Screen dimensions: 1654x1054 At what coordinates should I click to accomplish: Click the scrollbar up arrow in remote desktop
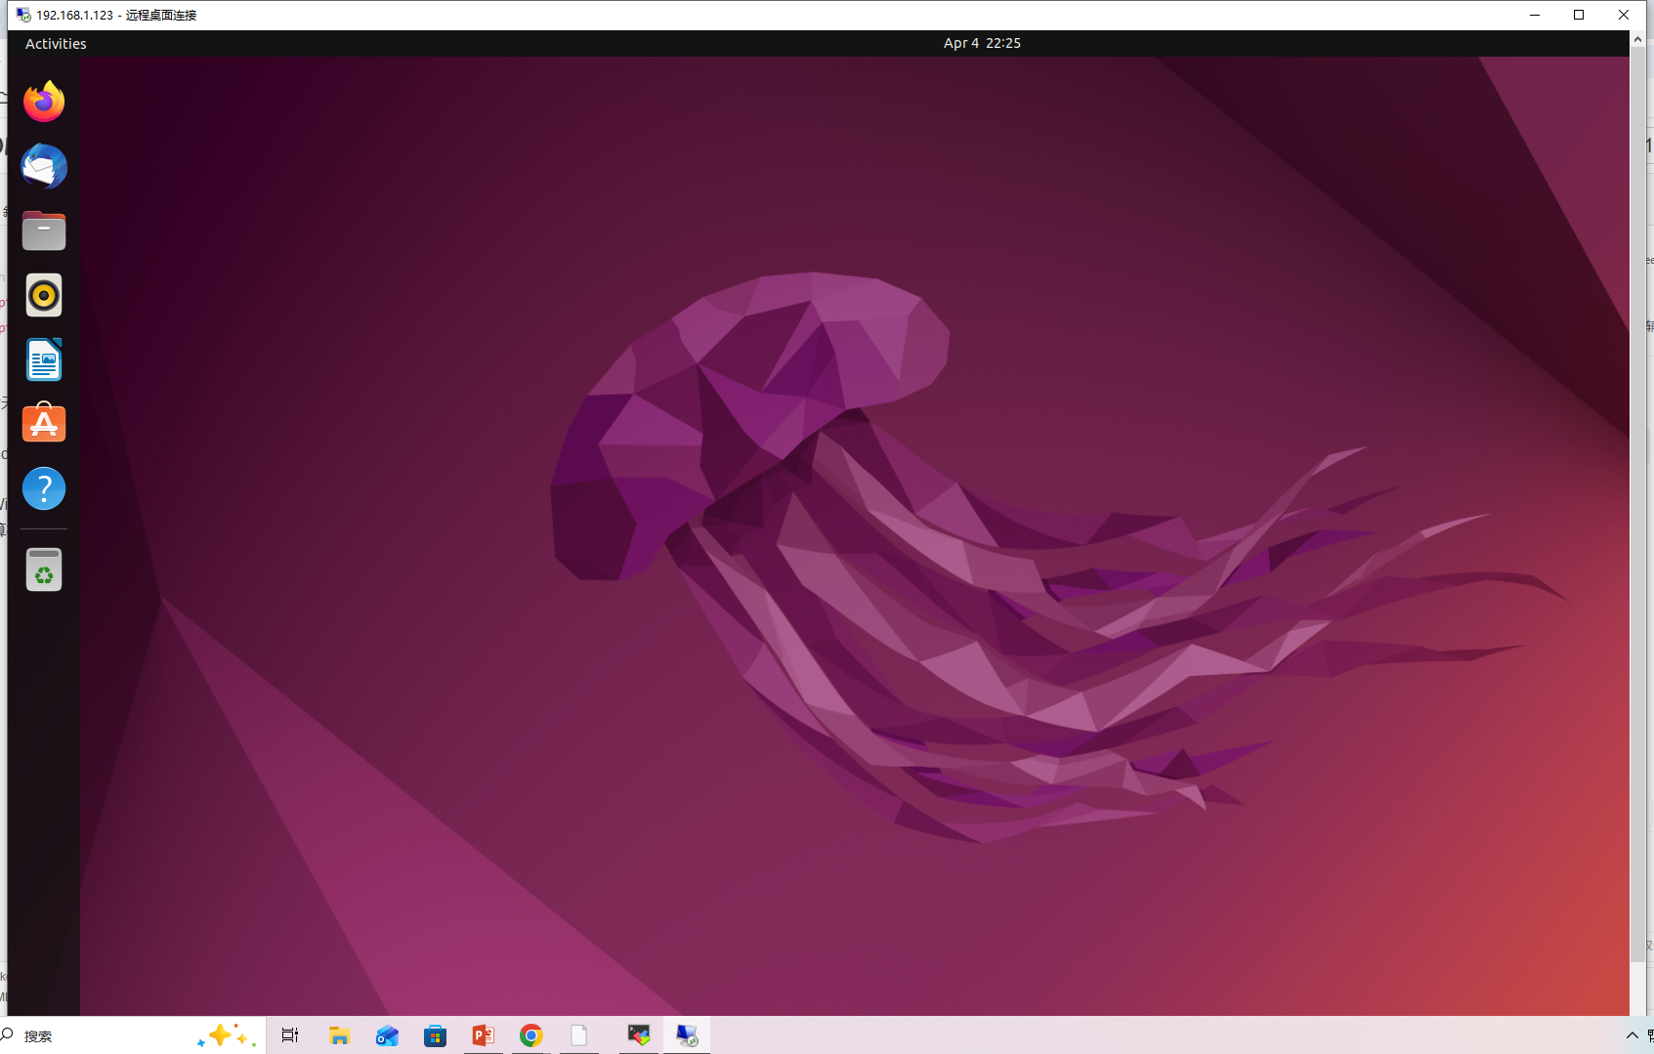pos(1637,39)
